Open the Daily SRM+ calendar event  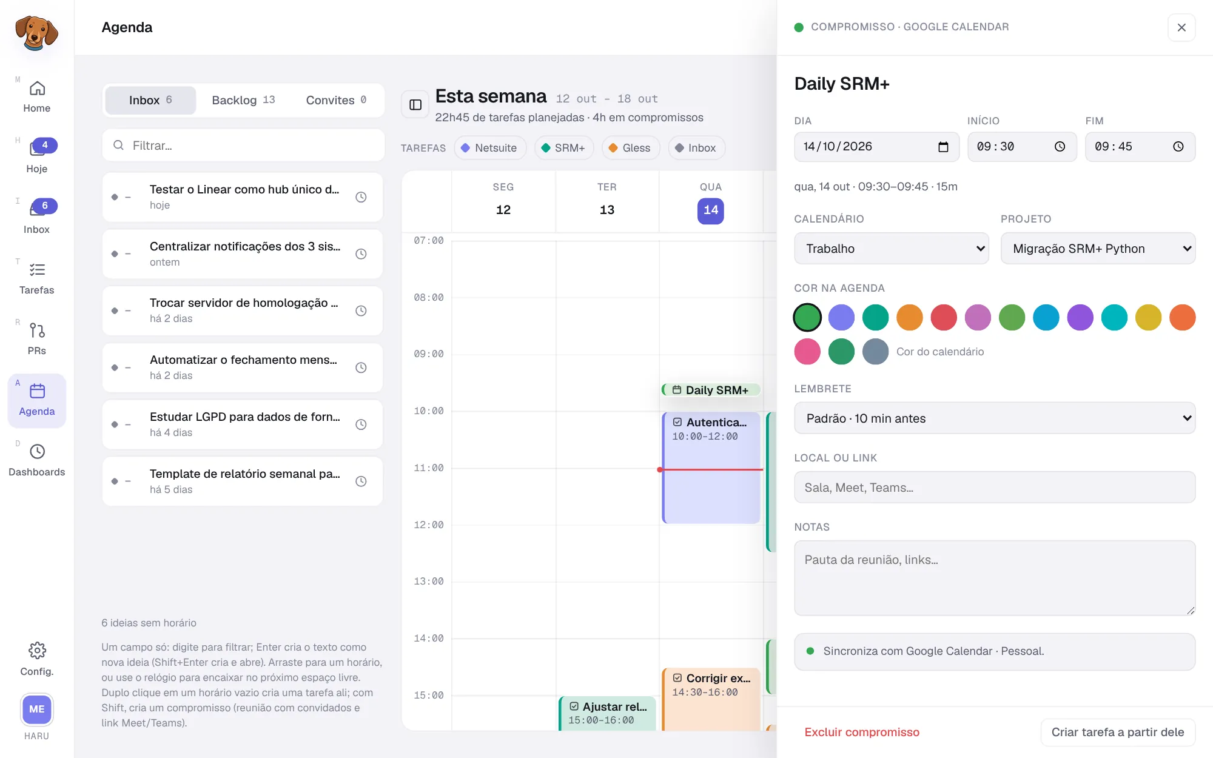pos(711,390)
